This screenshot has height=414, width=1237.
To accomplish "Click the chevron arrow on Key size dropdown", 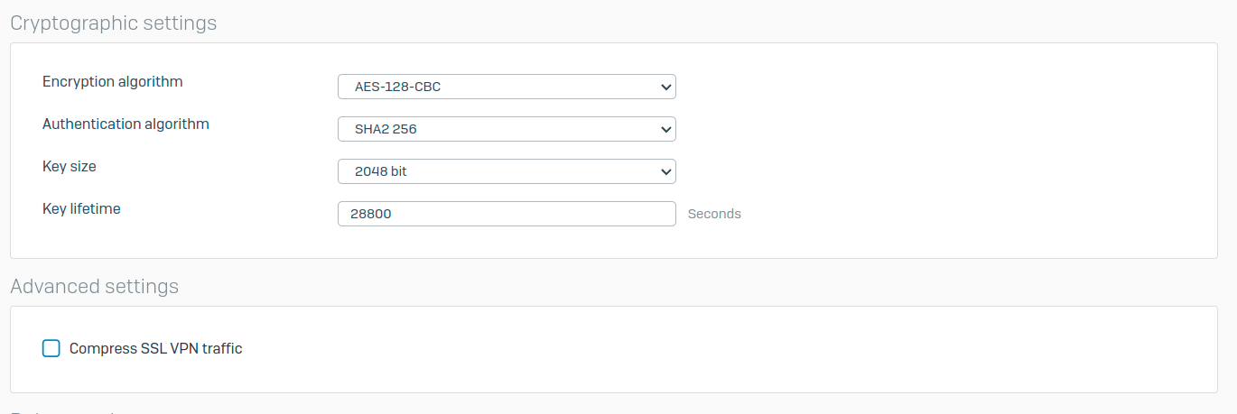I will click(665, 171).
